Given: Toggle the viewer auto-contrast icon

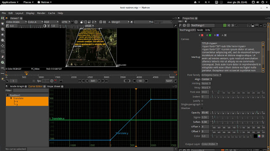Looking at the screenshot, I should [45, 26].
